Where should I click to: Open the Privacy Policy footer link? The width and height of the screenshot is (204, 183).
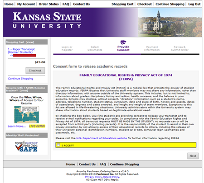(94, 177)
